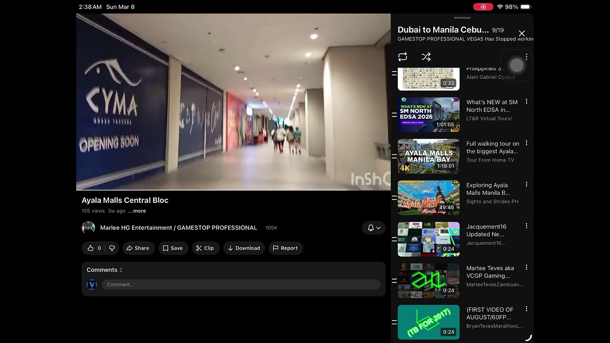Viewport: 610px width, 343px height.
Task: Select Exploring Ayala Malls Manila B... title
Action: [x=488, y=189]
